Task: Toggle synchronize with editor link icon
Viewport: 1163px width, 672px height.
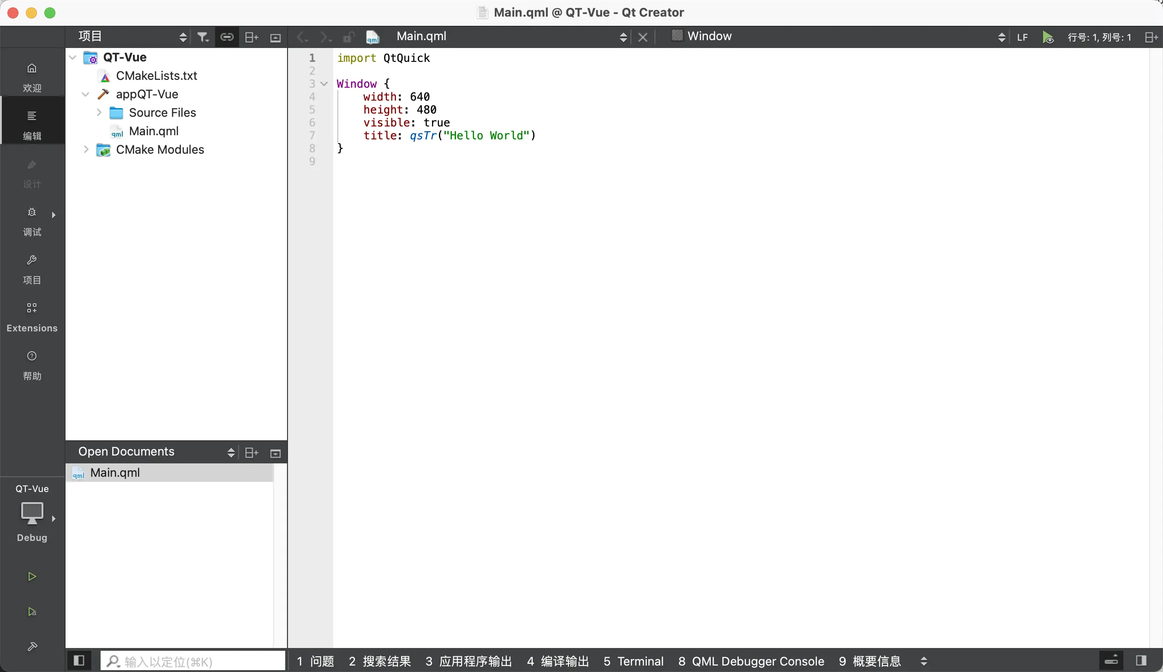Action: pyautogui.click(x=227, y=37)
